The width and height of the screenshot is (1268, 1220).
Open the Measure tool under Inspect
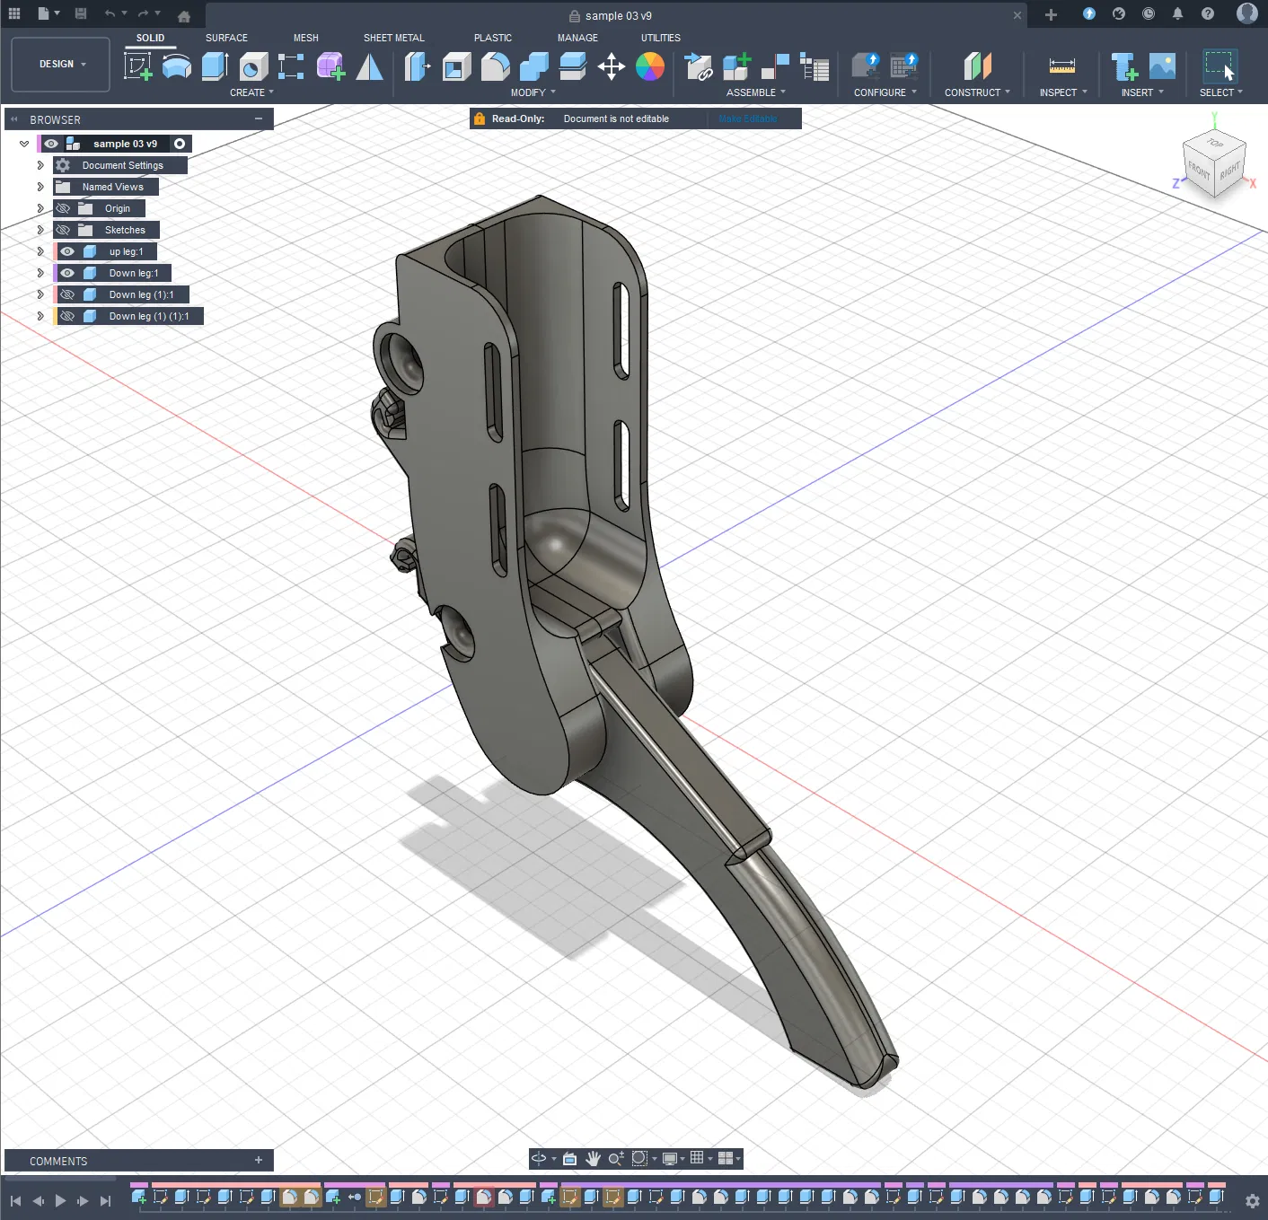(x=1061, y=66)
